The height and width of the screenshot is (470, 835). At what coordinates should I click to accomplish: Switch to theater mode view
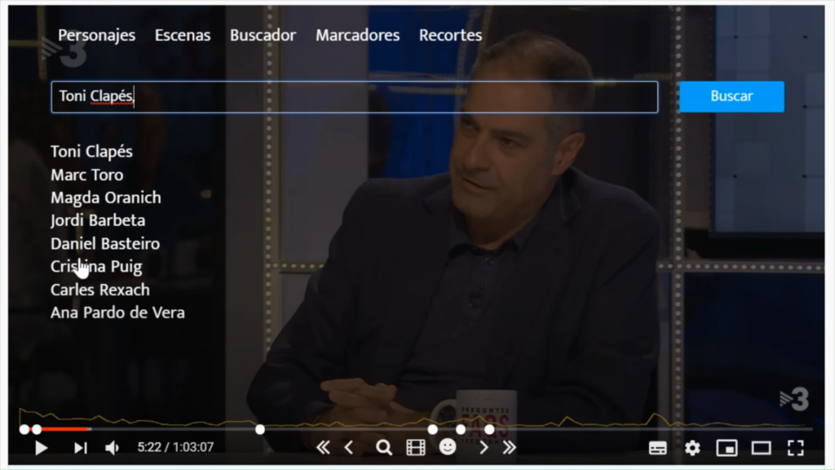coord(761,447)
